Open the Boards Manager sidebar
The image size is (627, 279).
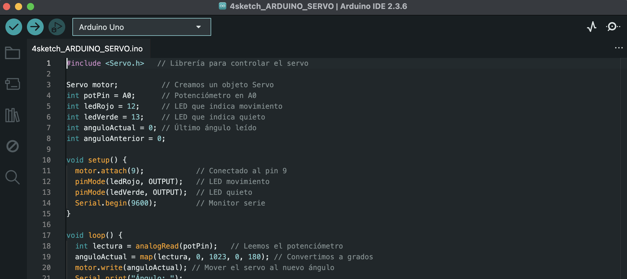pyautogui.click(x=13, y=84)
